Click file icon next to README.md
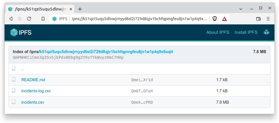279x123 pixels. click(x=14, y=80)
